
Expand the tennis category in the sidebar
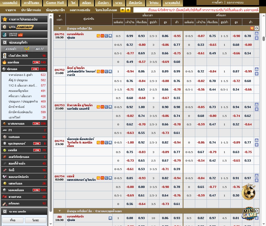(x=24, y=150)
